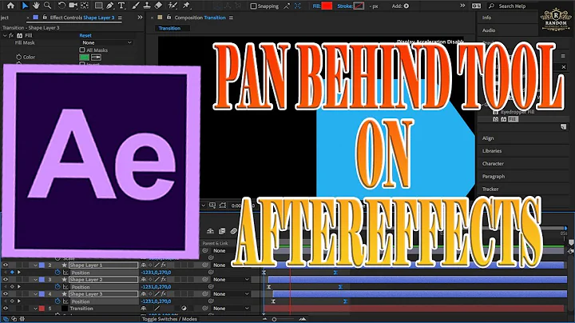Collapse Shape Layer 3 properties
Screen dimensions: 575x323
tap(36, 294)
